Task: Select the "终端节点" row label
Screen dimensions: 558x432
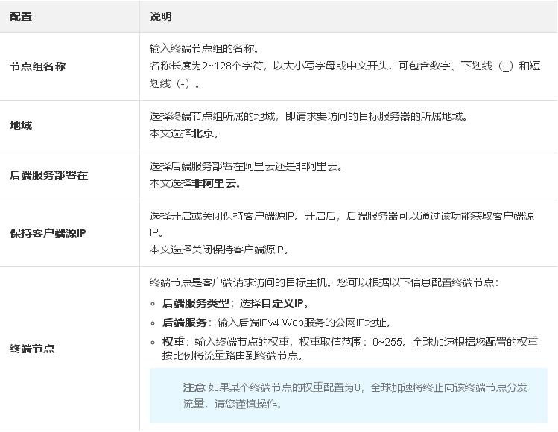Action: 31,348
